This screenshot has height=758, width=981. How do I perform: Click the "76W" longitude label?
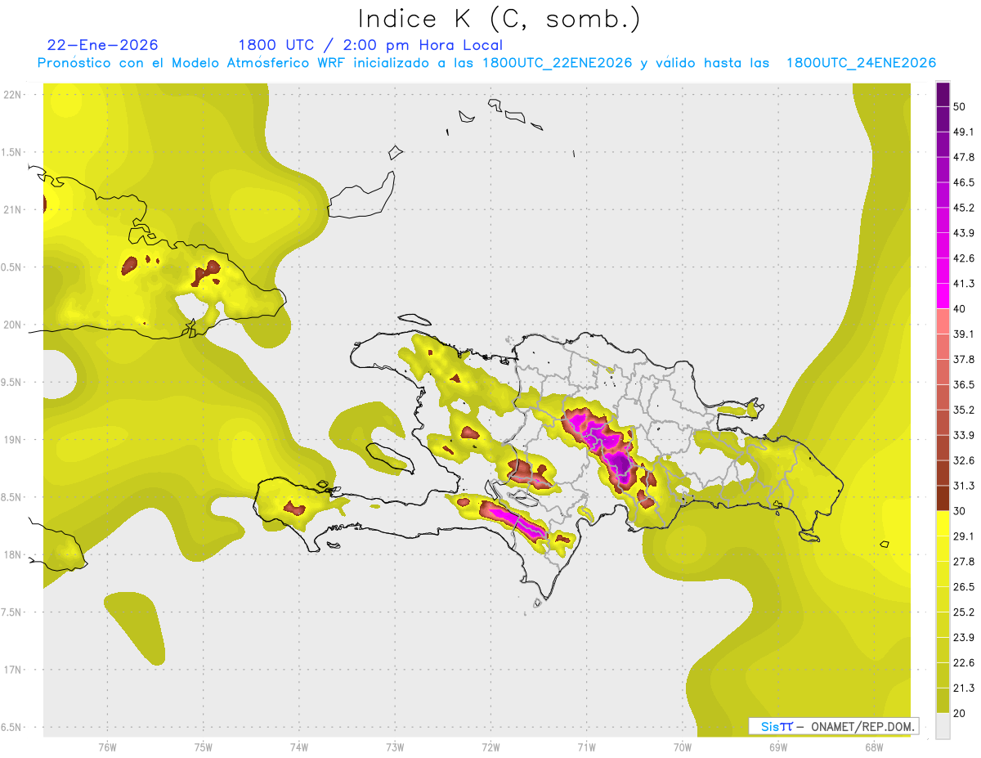[107, 747]
